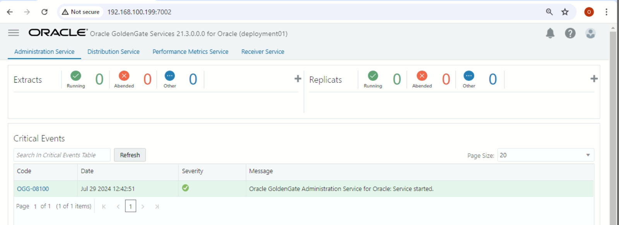The height and width of the screenshot is (225, 619).
Task: Bookmark the page with the star icon
Action: pyautogui.click(x=565, y=12)
